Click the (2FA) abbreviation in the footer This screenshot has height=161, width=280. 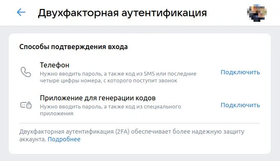tap(122, 132)
